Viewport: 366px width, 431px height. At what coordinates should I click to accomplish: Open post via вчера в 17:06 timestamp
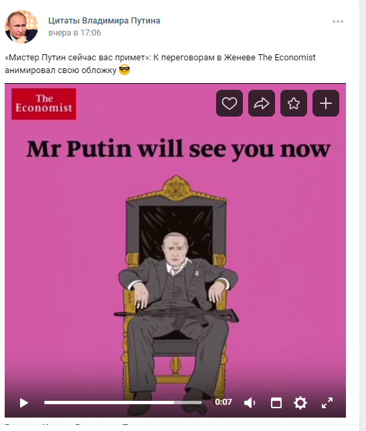pos(75,33)
